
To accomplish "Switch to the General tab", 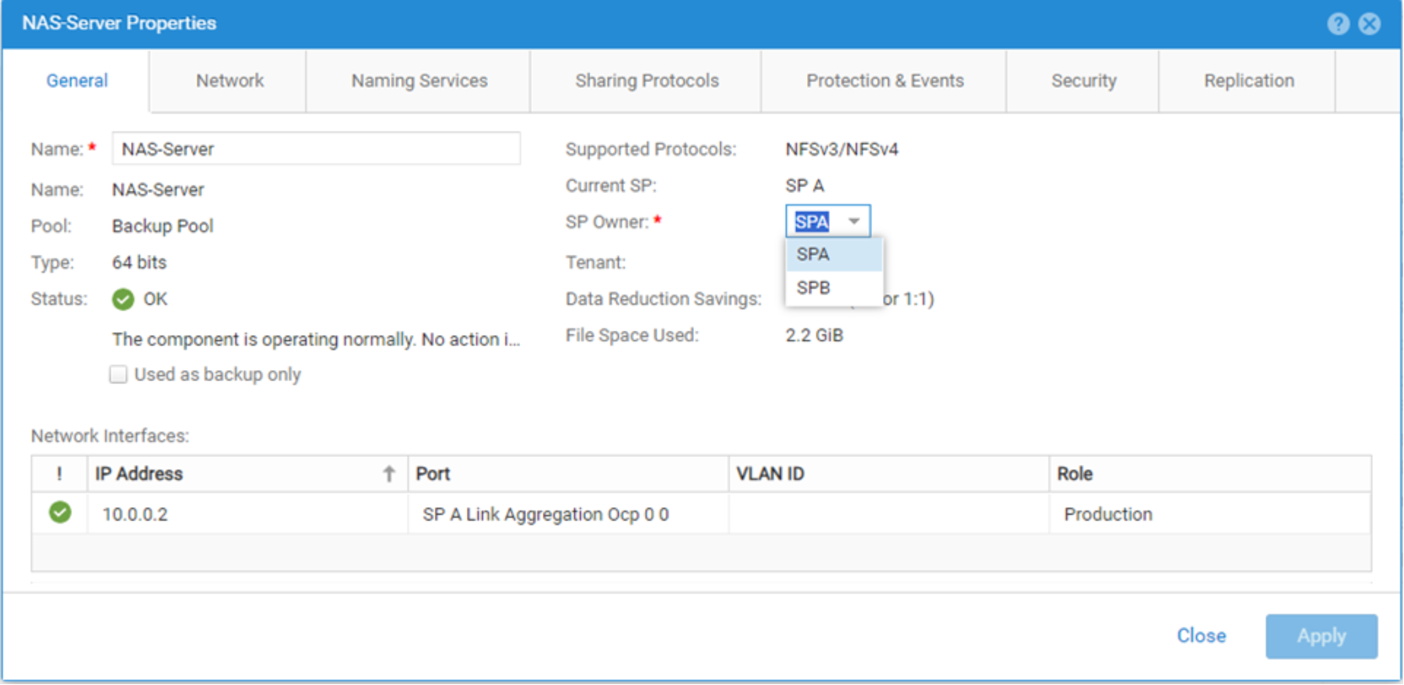I will coord(77,81).
